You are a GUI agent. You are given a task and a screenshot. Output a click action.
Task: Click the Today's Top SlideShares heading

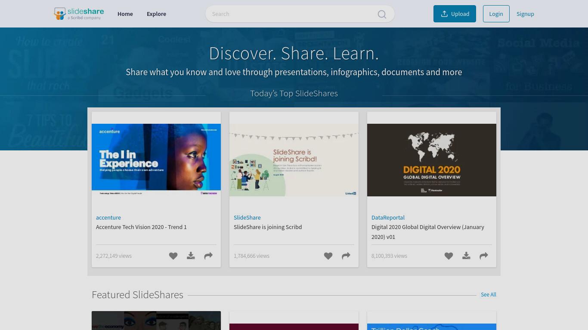tap(294, 93)
